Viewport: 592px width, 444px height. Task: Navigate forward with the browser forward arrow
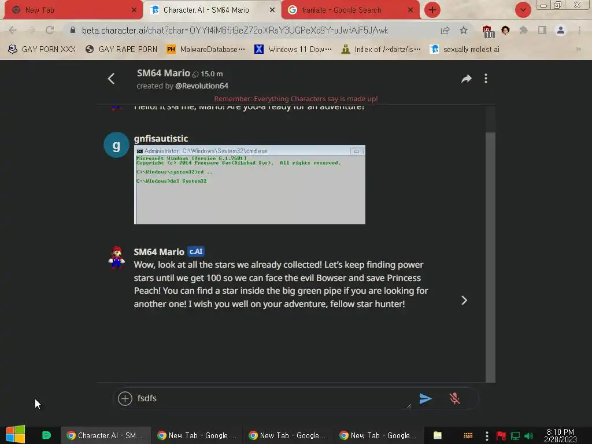coord(31,30)
